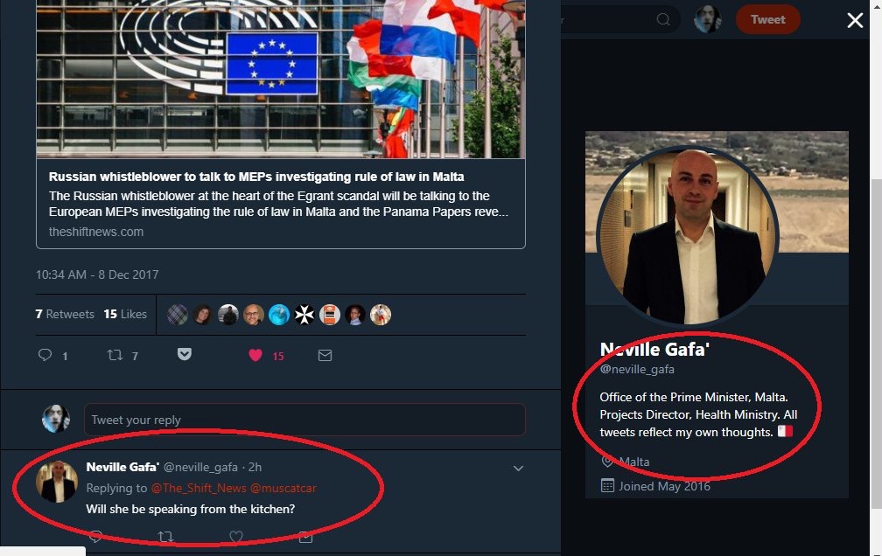Expand options chevron on Neville Gafa' reply
The image size is (882, 556).
pyautogui.click(x=518, y=469)
